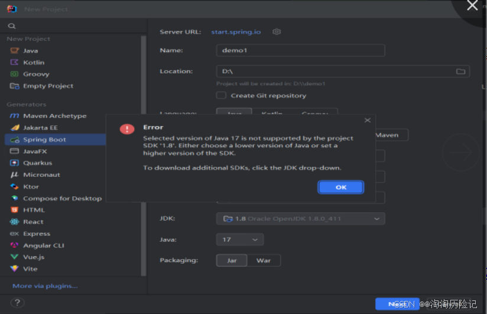Browse for Location folder icon

tap(460, 72)
